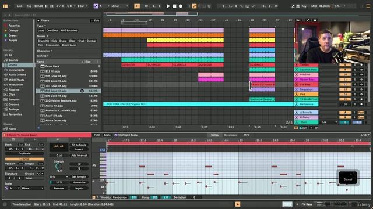Screen dimensions: 373x209
Task: Click the Reference track launch icon
Action: pos(297,104)
